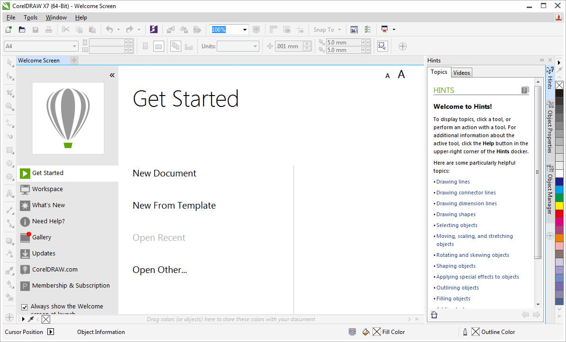Image resolution: width=566 pixels, height=342 pixels.
Task: Expand the Undo history arrow
Action: [x=118, y=30]
